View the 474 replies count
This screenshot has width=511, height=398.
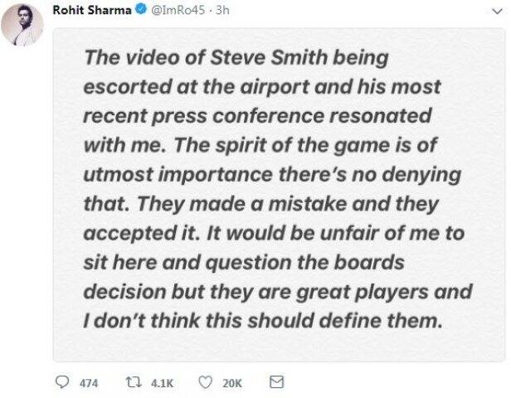tap(89, 383)
